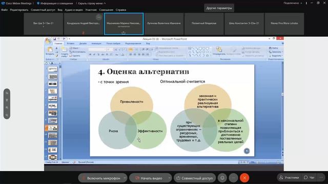Select participant tile Nieves Fina Bilora Lohoba
328x184 pixels.
point(284,24)
